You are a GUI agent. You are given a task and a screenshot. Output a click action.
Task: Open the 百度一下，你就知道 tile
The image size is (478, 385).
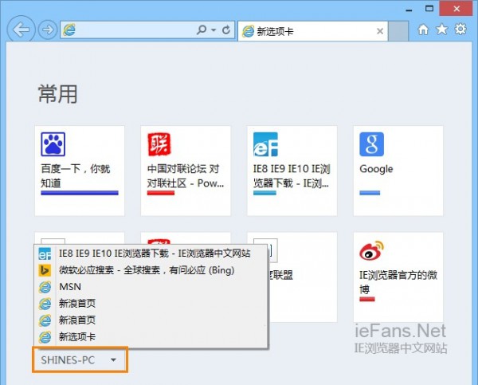pyautogui.click(x=80, y=171)
